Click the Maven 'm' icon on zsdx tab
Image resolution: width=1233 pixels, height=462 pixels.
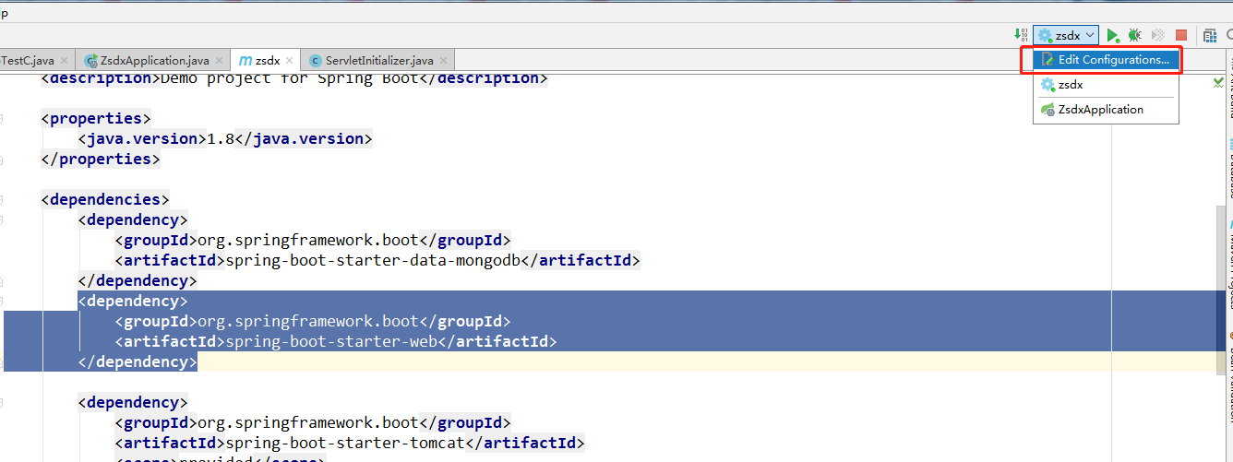pos(245,60)
